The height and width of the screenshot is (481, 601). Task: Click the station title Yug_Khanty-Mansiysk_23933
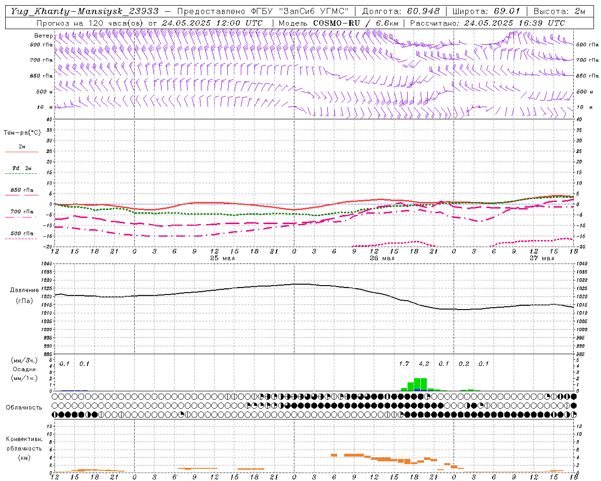tap(85, 11)
